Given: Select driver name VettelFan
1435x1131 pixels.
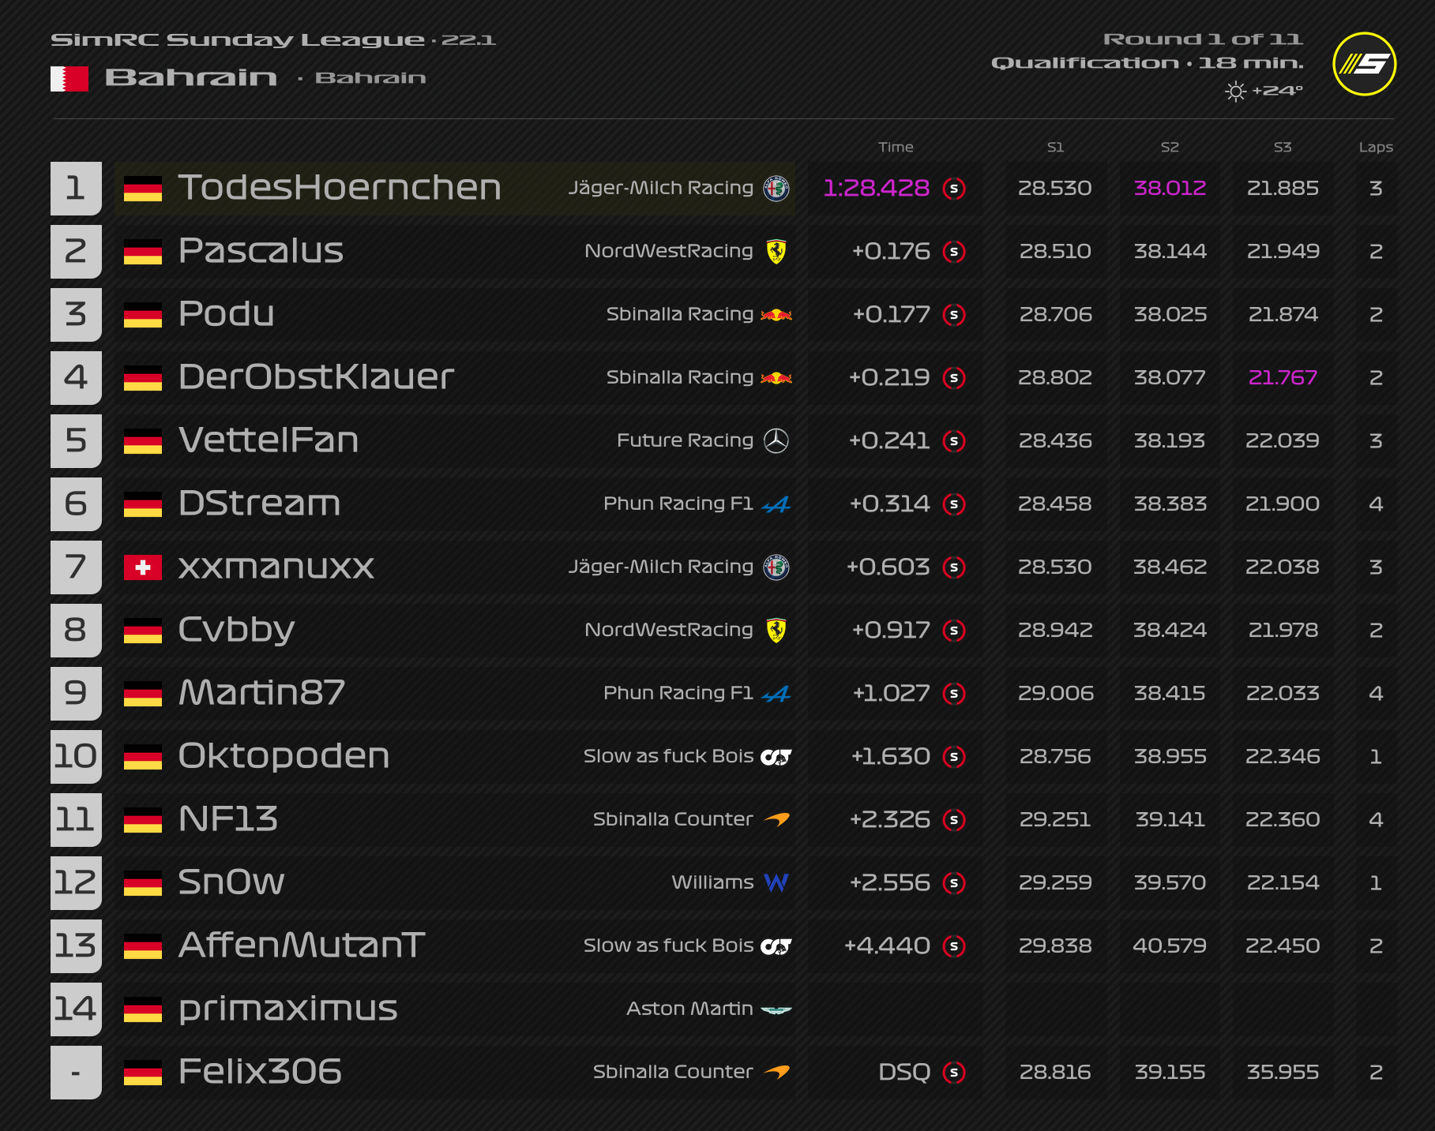Looking at the screenshot, I should (x=269, y=440).
